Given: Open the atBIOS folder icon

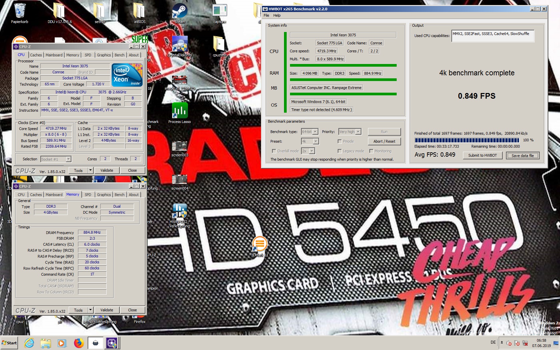Looking at the screenshot, I should [x=140, y=13].
